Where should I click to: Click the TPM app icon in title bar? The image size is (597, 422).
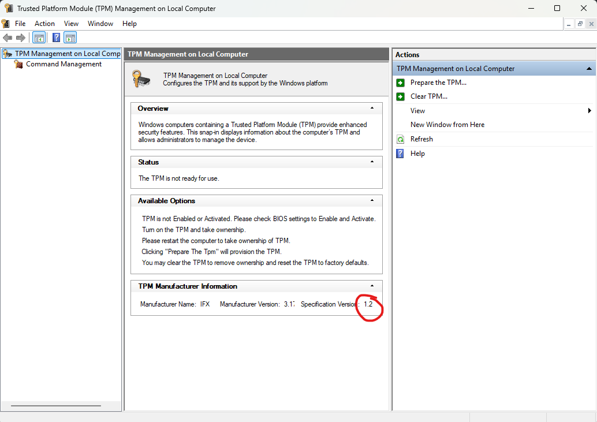9,8
